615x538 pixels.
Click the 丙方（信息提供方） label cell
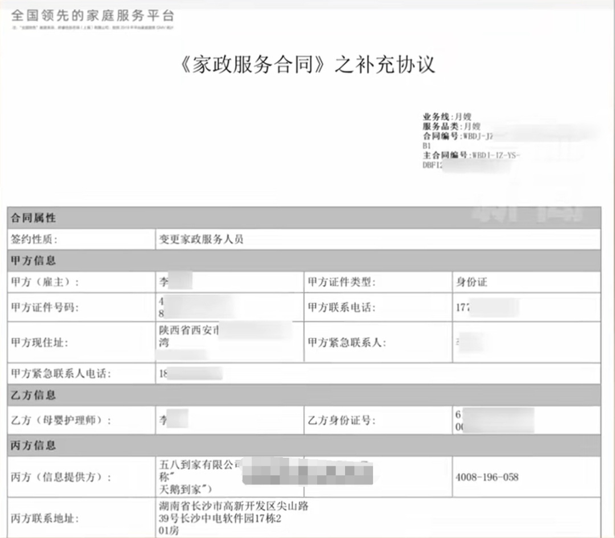81,477
